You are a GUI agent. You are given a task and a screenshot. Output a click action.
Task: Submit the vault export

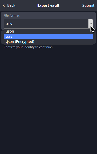[88, 5]
